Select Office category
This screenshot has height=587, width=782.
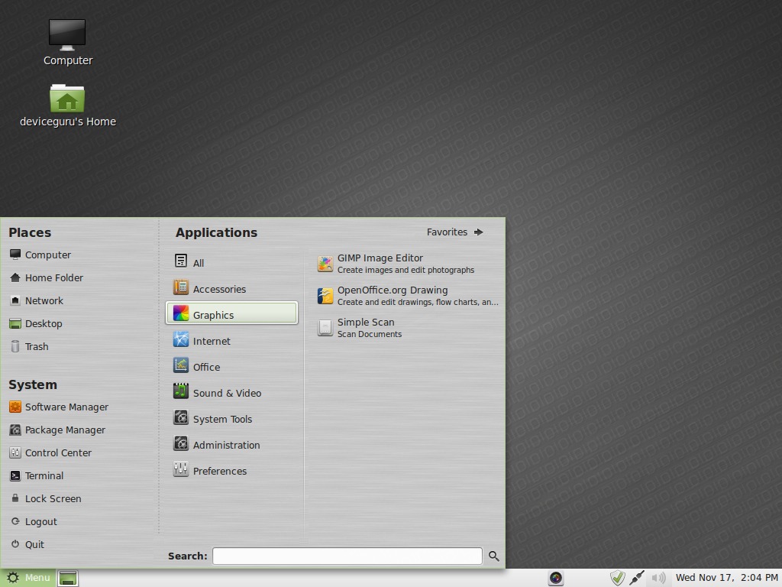click(232, 366)
